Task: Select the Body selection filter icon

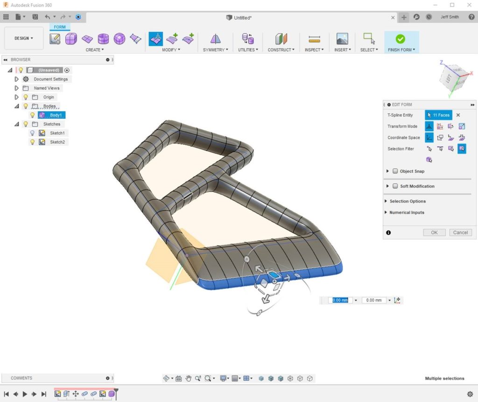Action: click(429, 160)
